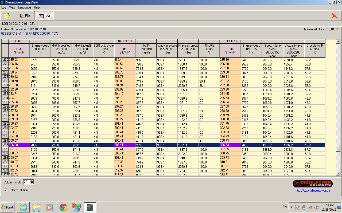
Task: Click the Start button
Action: [x=7, y=207]
